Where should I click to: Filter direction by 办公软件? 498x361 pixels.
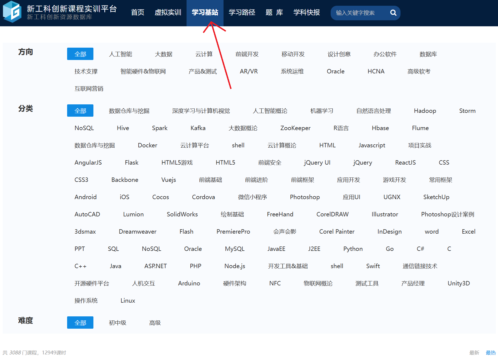385,54
